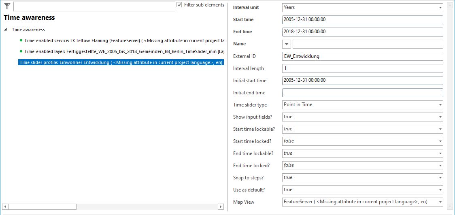Open the Start time locked dropdown
This screenshot has height=215, width=455.
(362, 141)
